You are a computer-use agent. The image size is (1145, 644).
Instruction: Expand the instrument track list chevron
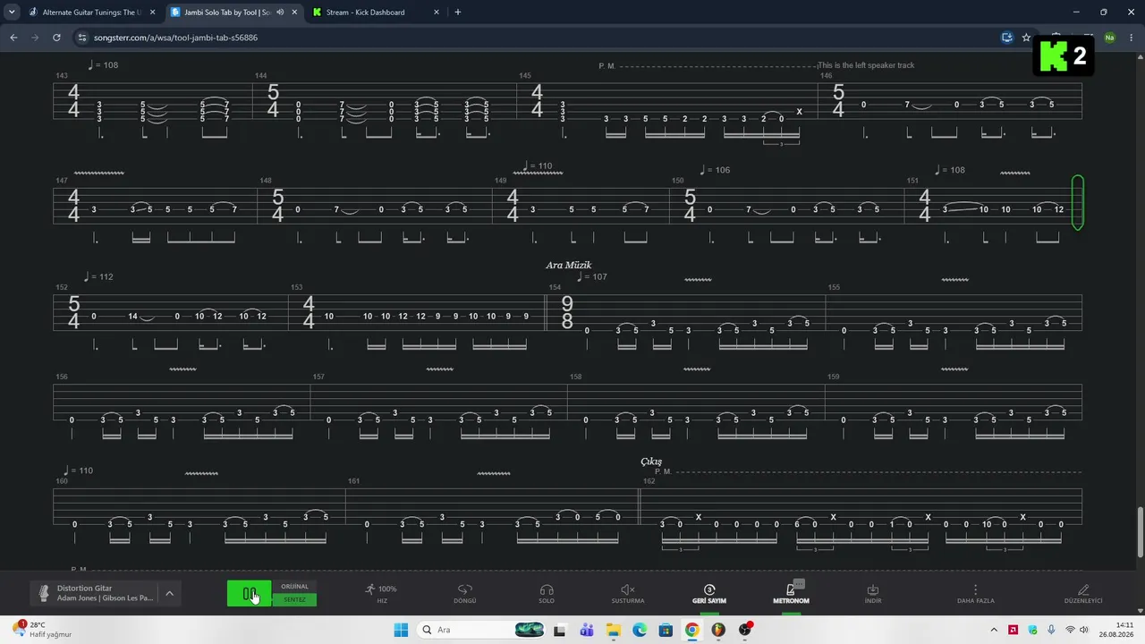pos(169,593)
